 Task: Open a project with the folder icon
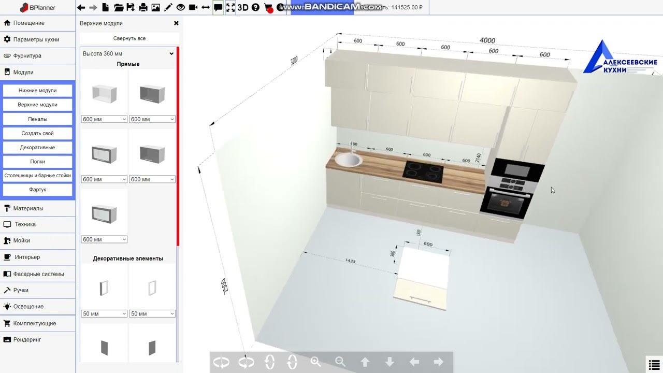click(119, 7)
